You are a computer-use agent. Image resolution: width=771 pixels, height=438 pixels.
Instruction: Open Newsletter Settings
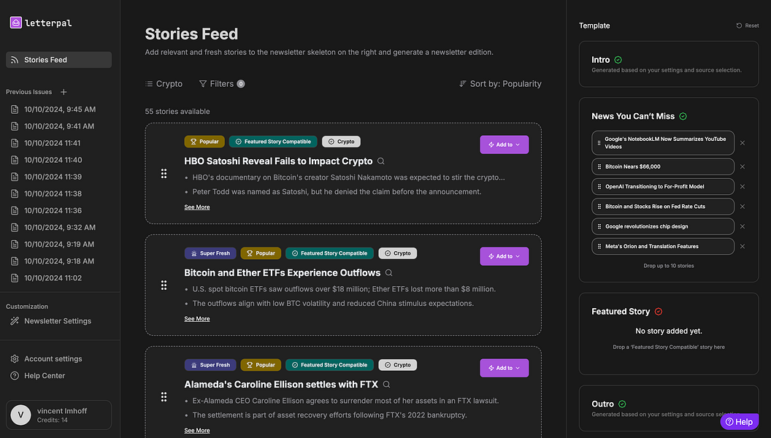click(57, 321)
